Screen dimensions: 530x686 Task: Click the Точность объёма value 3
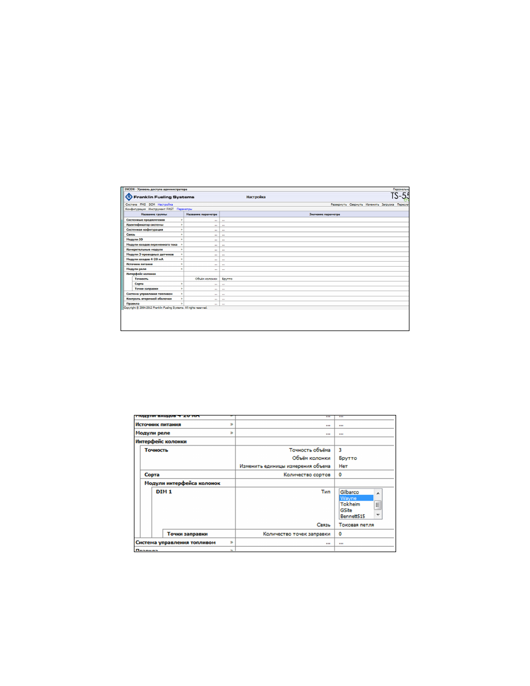pos(340,450)
